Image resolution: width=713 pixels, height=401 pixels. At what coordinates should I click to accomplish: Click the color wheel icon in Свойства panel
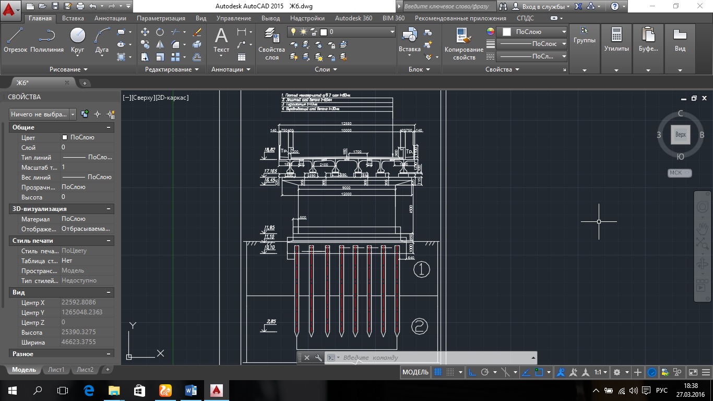tap(490, 32)
